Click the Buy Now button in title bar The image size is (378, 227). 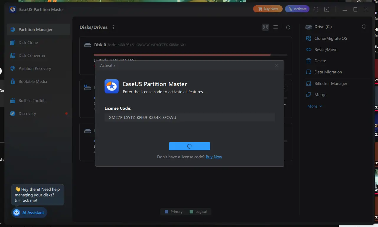pos(268,9)
